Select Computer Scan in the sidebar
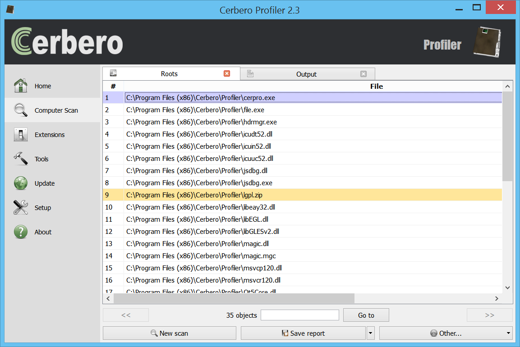 pyautogui.click(x=52, y=110)
